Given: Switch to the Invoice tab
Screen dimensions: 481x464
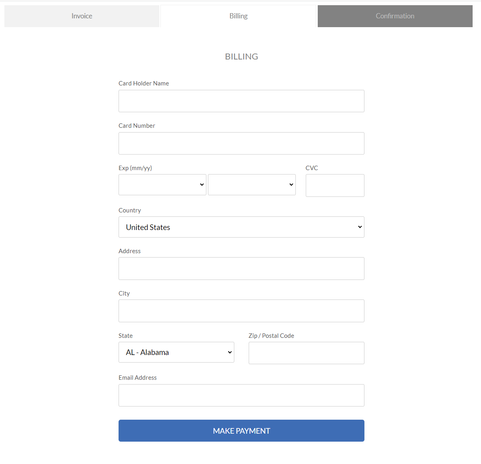Looking at the screenshot, I should (82, 16).
